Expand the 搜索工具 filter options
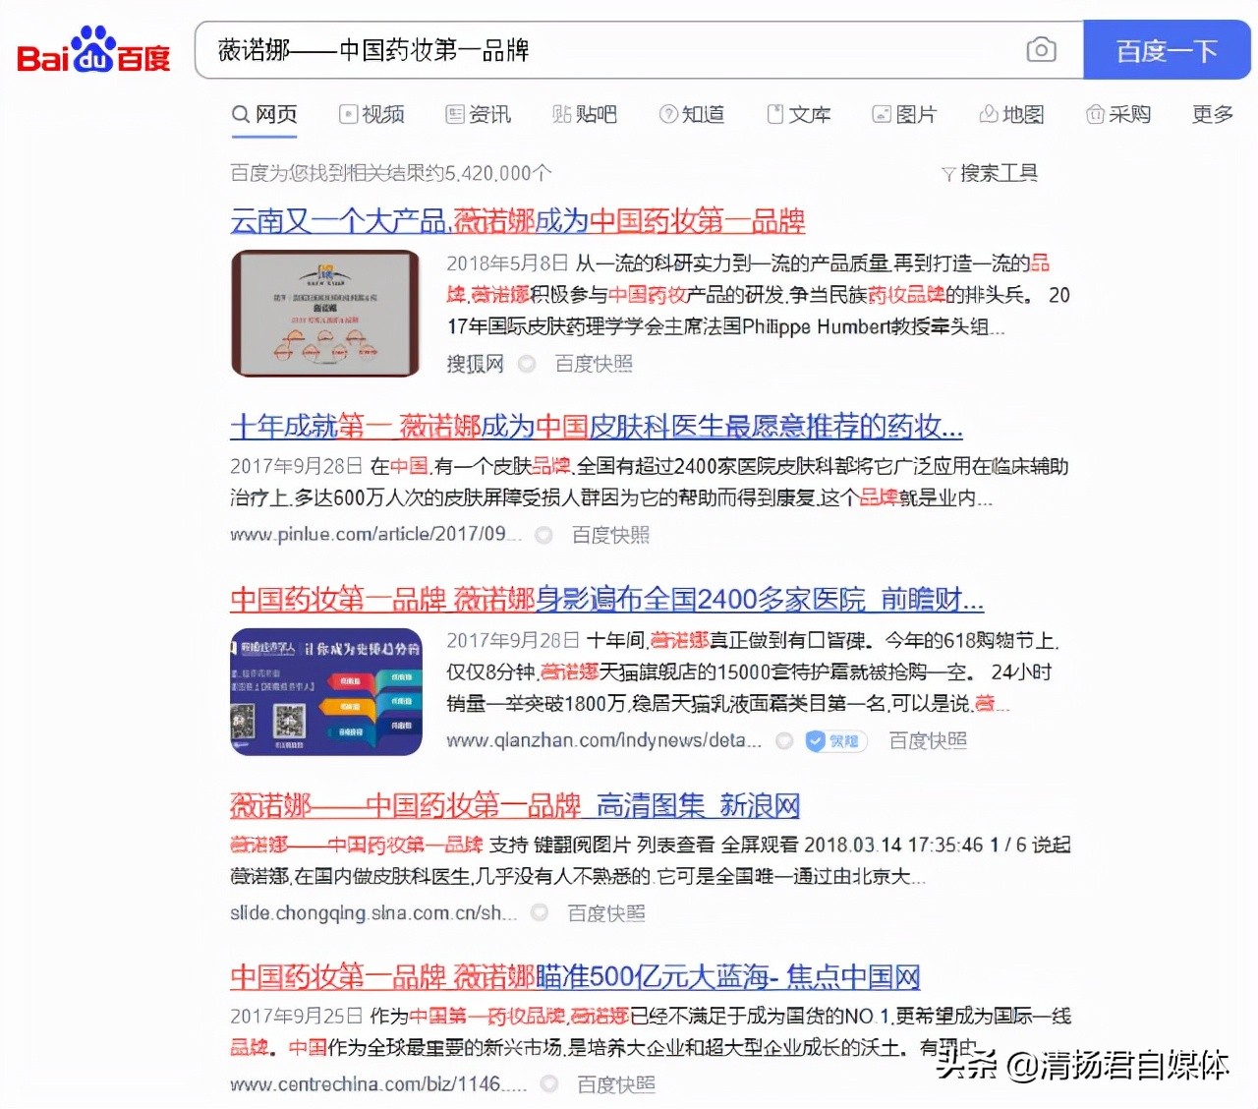Viewport: 1258px width, 1109px height. [x=1000, y=173]
